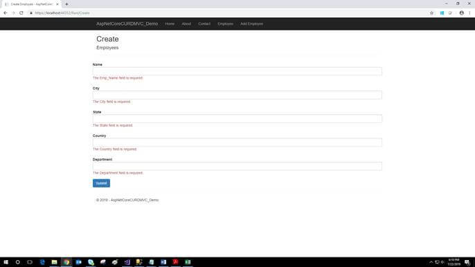The height and width of the screenshot is (267, 475).
Task: Open Skype from the taskbar
Action: coord(91,262)
